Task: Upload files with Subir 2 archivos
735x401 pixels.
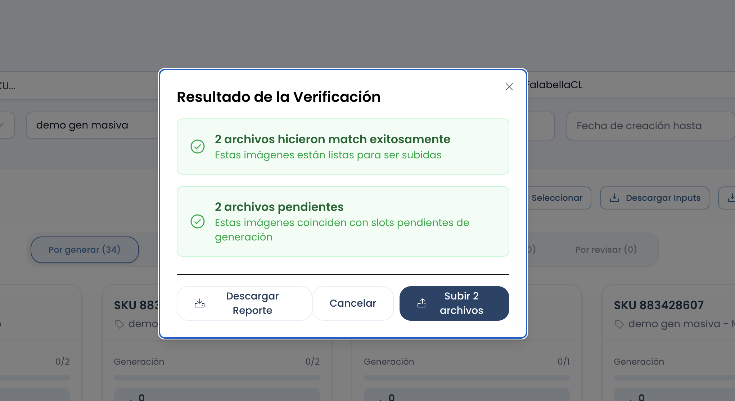Action: [454, 303]
